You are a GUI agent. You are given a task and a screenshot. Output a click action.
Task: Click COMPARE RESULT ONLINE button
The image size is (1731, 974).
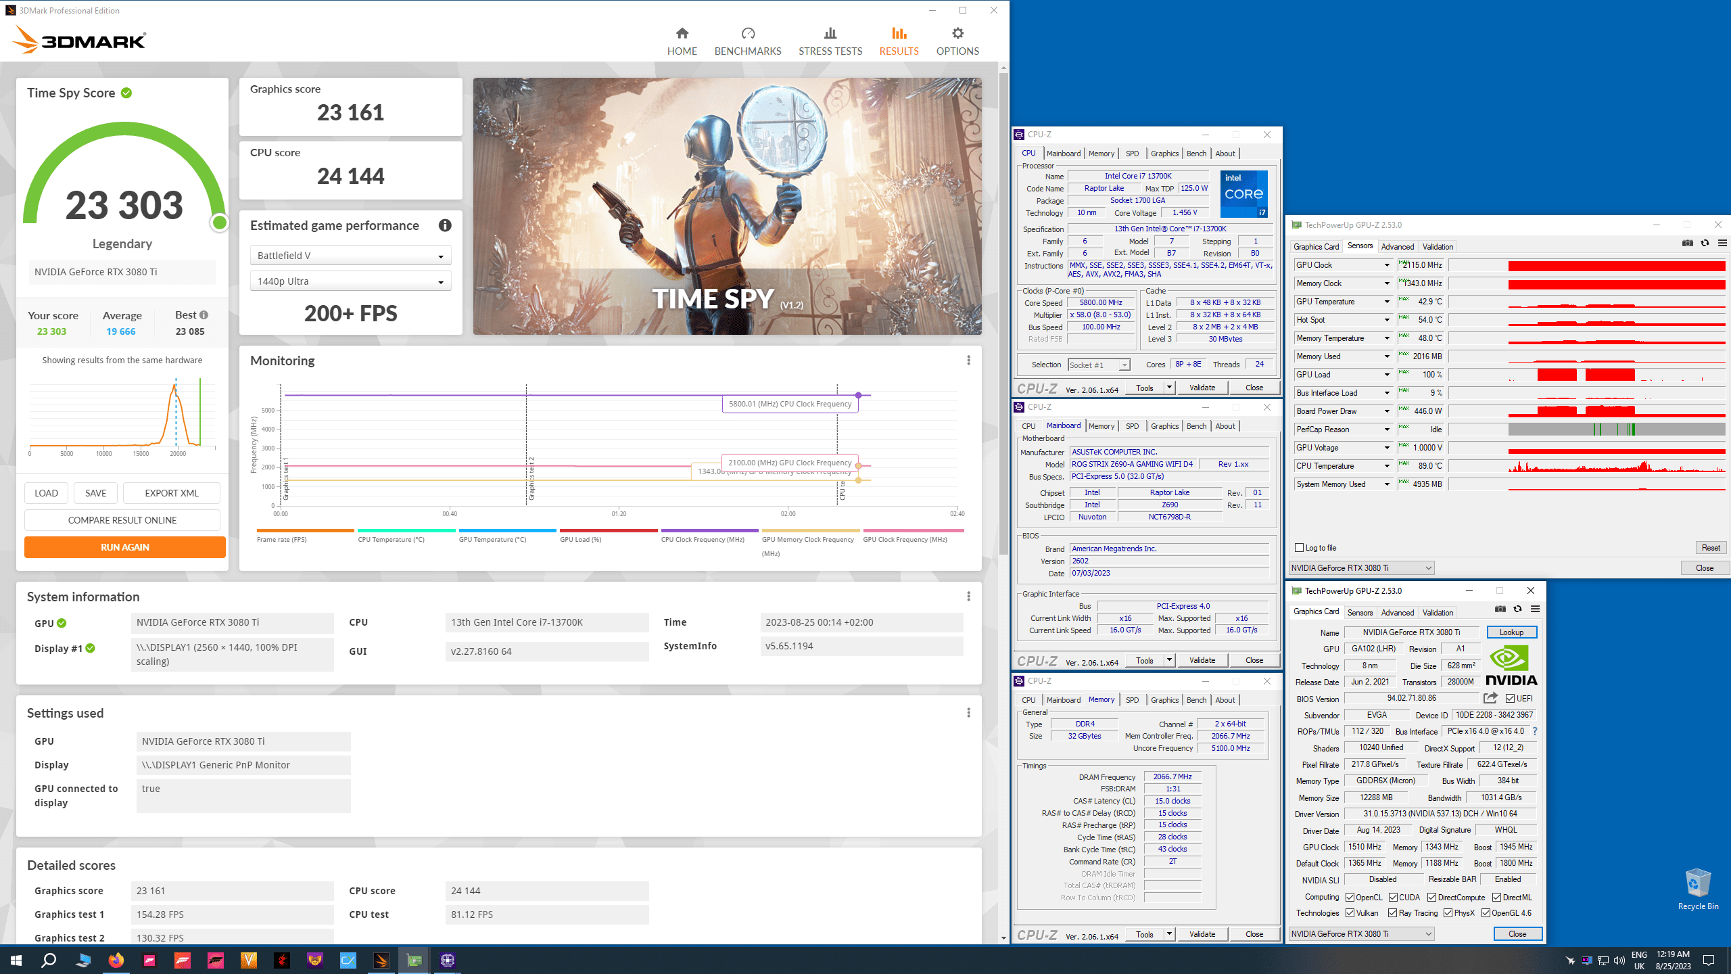[122, 520]
